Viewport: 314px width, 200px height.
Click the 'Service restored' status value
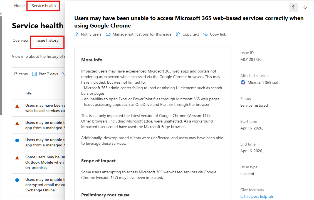pos(254,105)
